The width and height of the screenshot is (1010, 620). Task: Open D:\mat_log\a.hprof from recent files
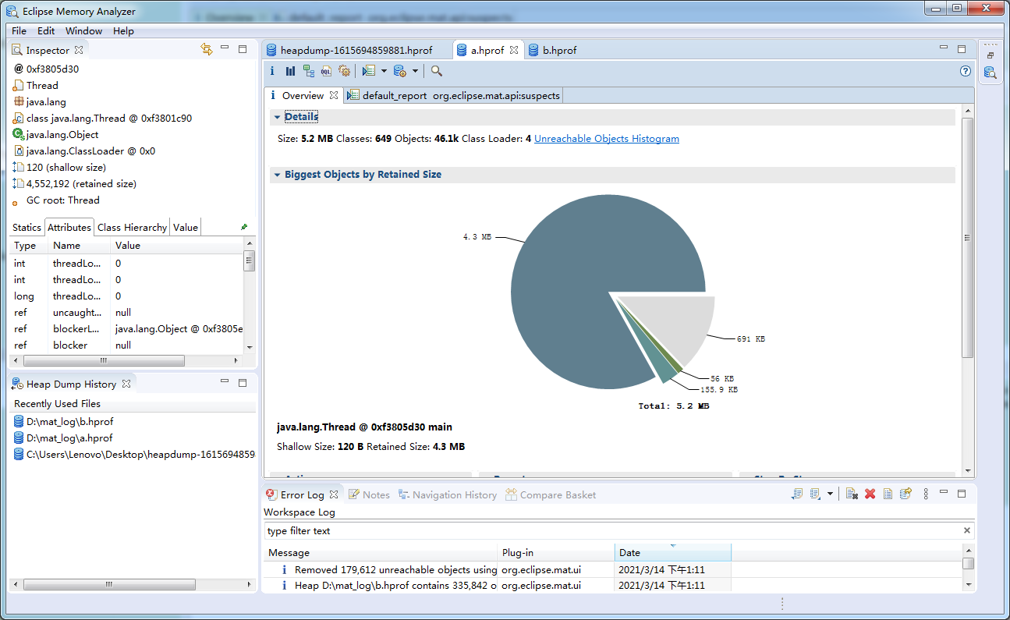pos(69,438)
